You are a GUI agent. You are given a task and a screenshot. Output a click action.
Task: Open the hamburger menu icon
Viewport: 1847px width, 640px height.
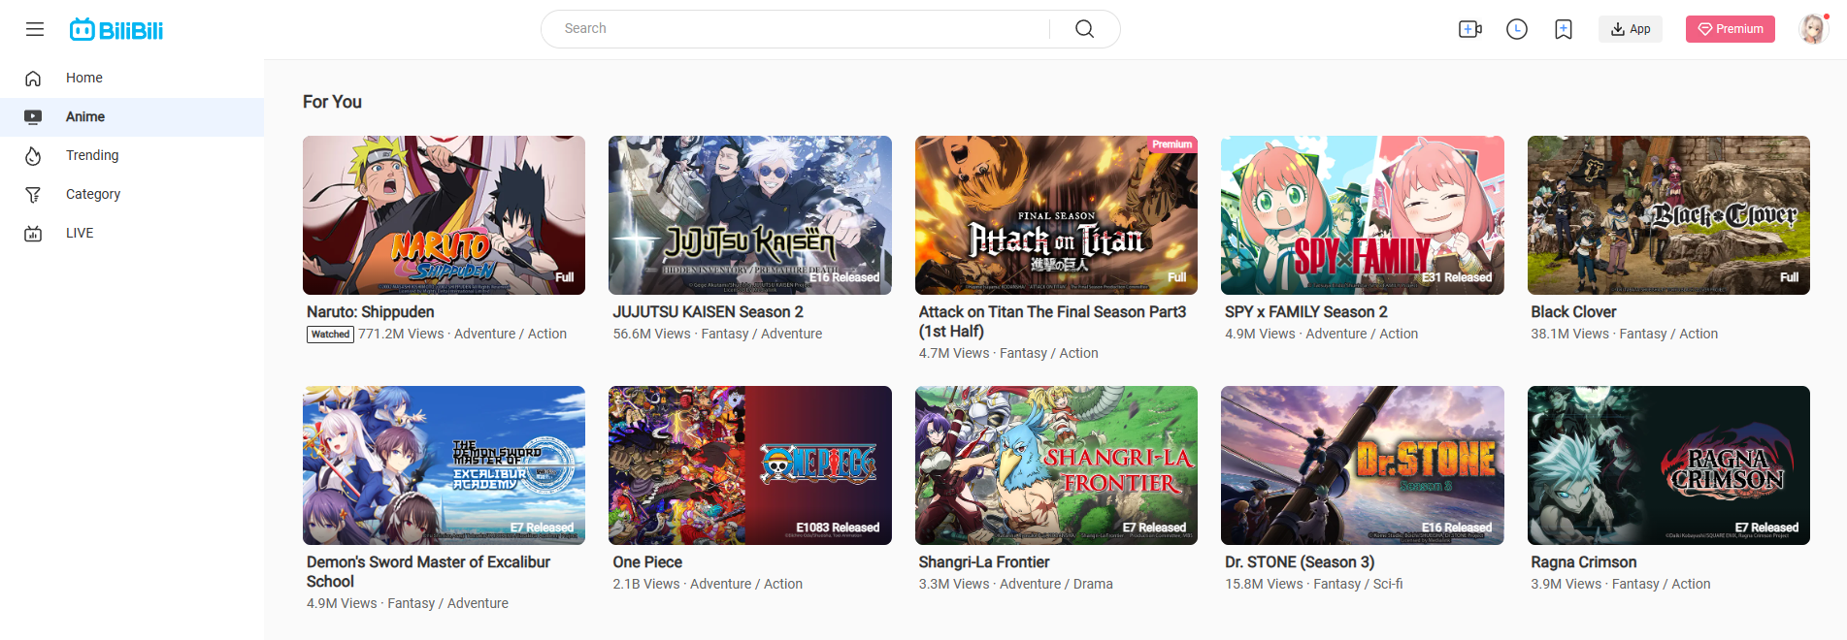coord(35,29)
